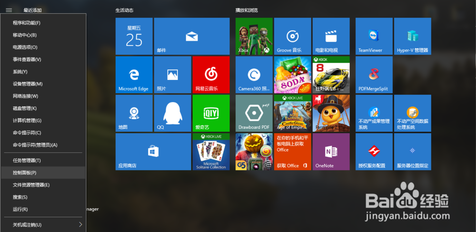Launch the QQ tile

(x=172, y=113)
